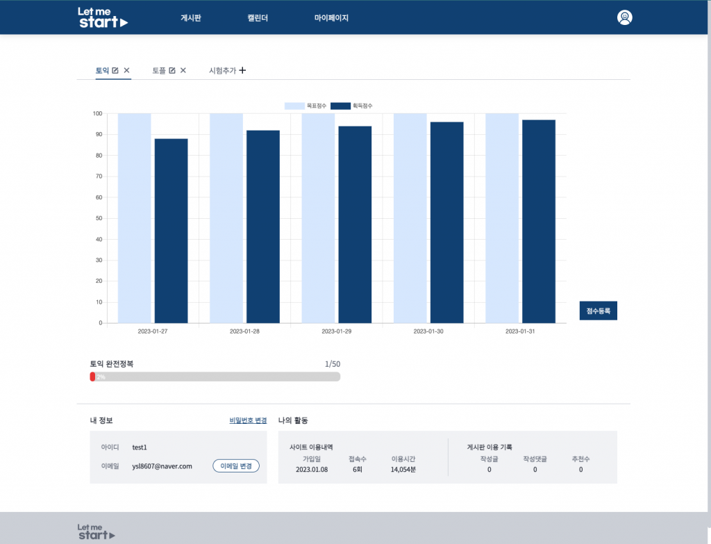Image resolution: width=711 pixels, height=544 pixels.
Task: Select the 토익 exam tab
Action: (x=103, y=71)
